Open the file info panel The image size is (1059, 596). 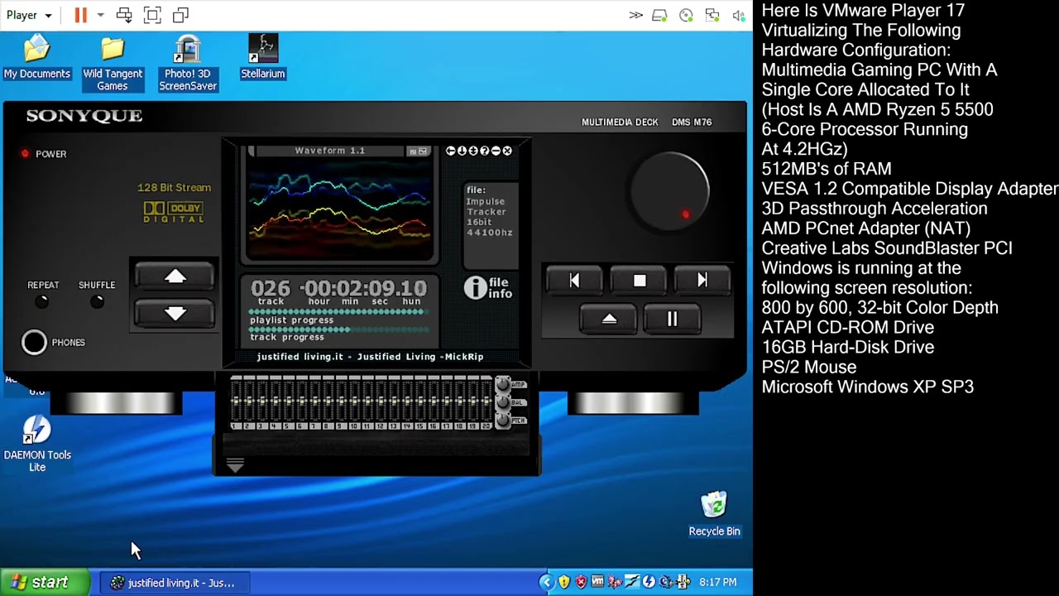(488, 287)
